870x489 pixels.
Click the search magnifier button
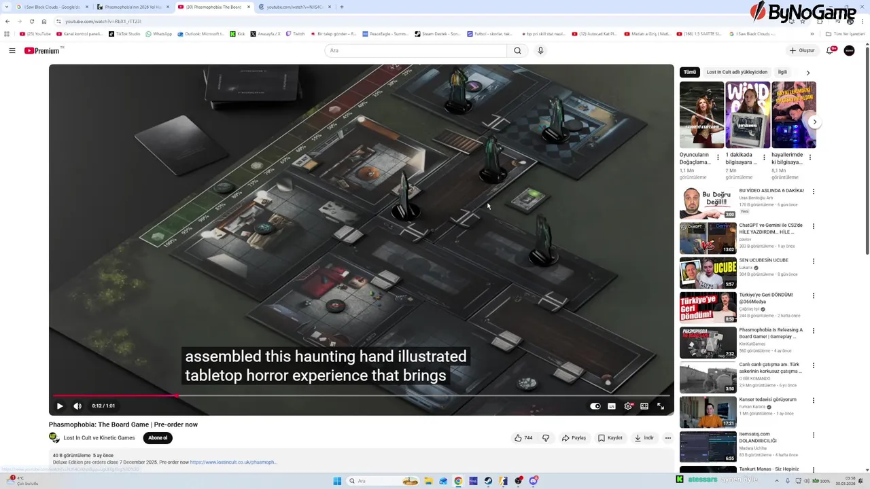[x=517, y=50]
